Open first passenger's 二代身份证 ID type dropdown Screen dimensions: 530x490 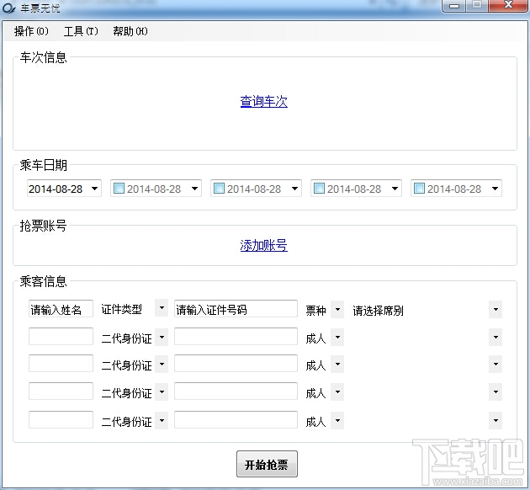(x=162, y=337)
